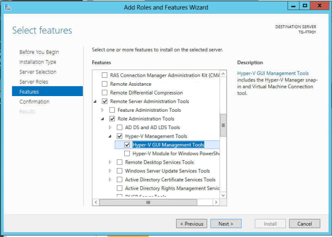
Task: Collapse Hyper-V Management Tools node
Action: [x=110, y=136]
